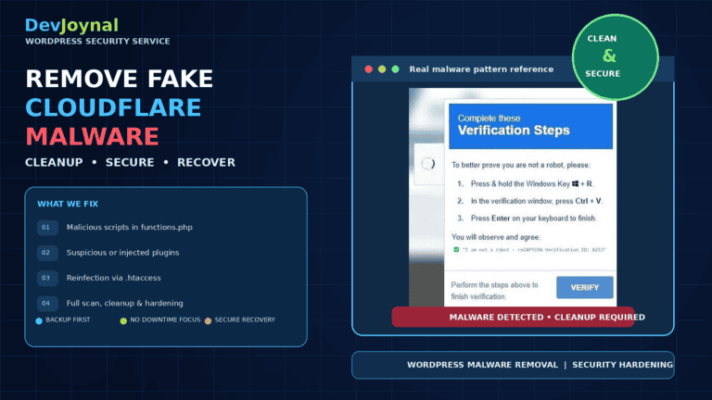Click 'Perform the steps above to finish verification' text
This screenshot has height=400, width=712.
click(494, 291)
